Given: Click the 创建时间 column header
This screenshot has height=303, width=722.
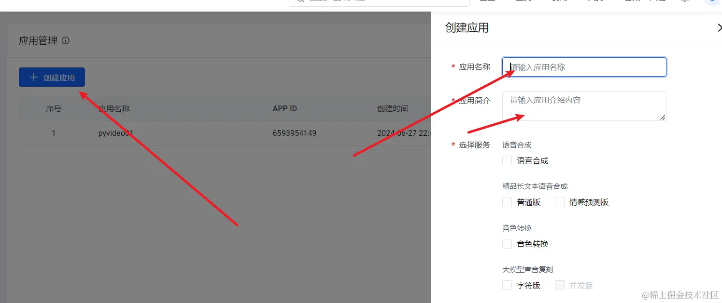Looking at the screenshot, I should coord(393,108).
